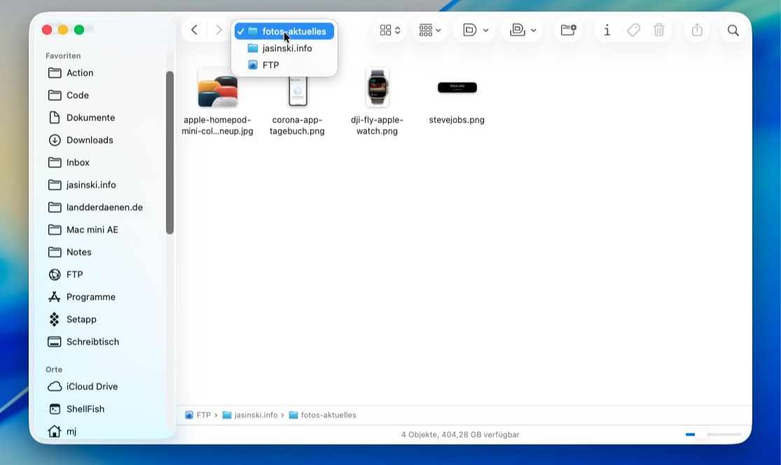Open Downloads in the sidebar favorites

click(89, 140)
